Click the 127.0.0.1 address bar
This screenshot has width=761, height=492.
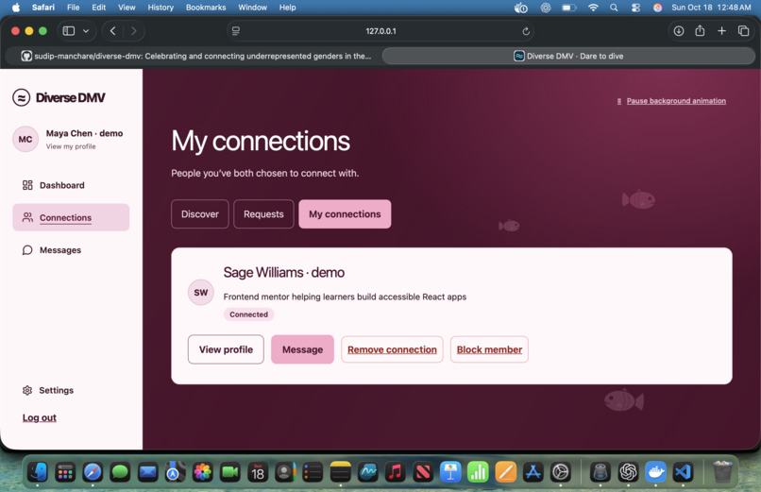coord(380,31)
